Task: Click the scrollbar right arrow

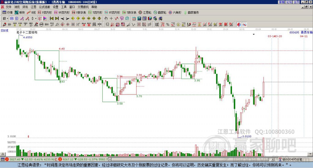Action: [273, 159]
